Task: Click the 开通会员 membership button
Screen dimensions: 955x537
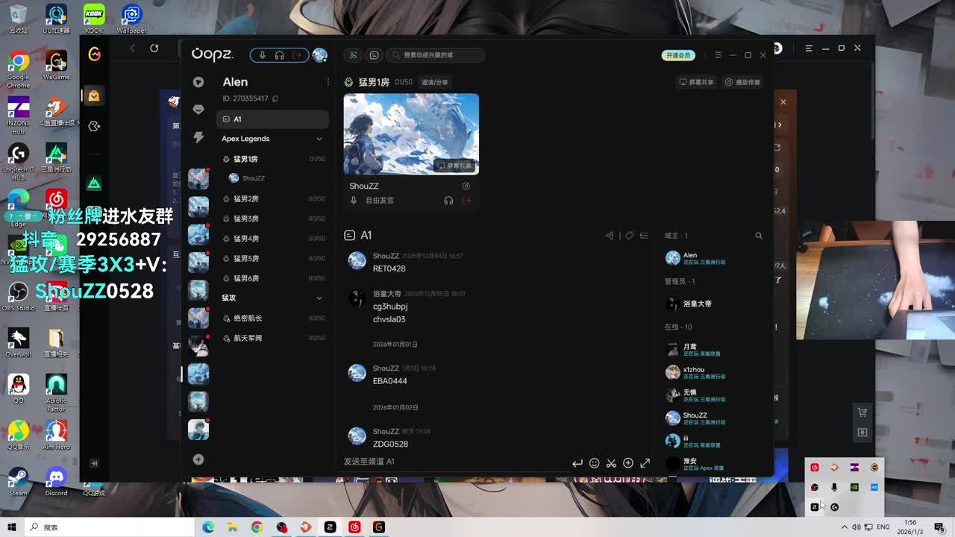Action: pos(678,55)
